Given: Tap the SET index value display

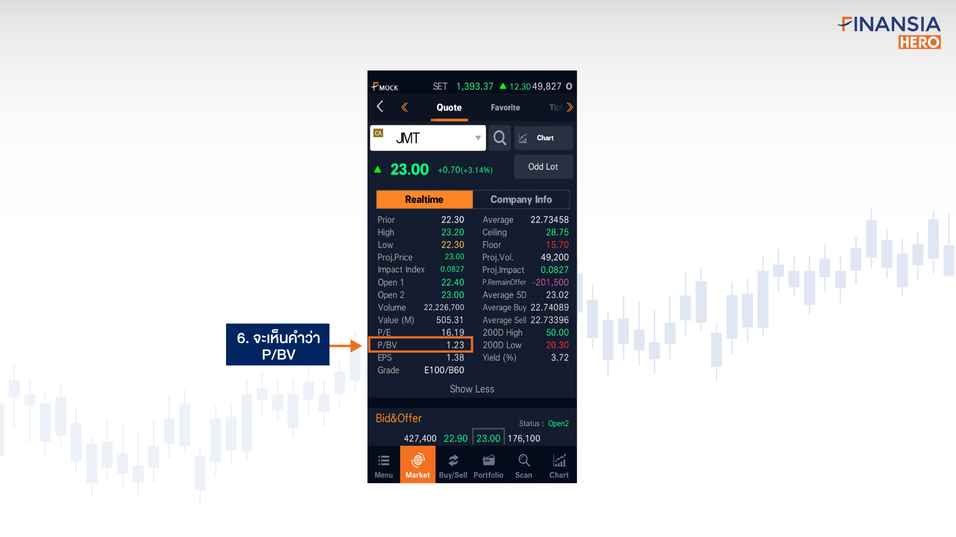Looking at the screenshot, I should [x=470, y=86].
